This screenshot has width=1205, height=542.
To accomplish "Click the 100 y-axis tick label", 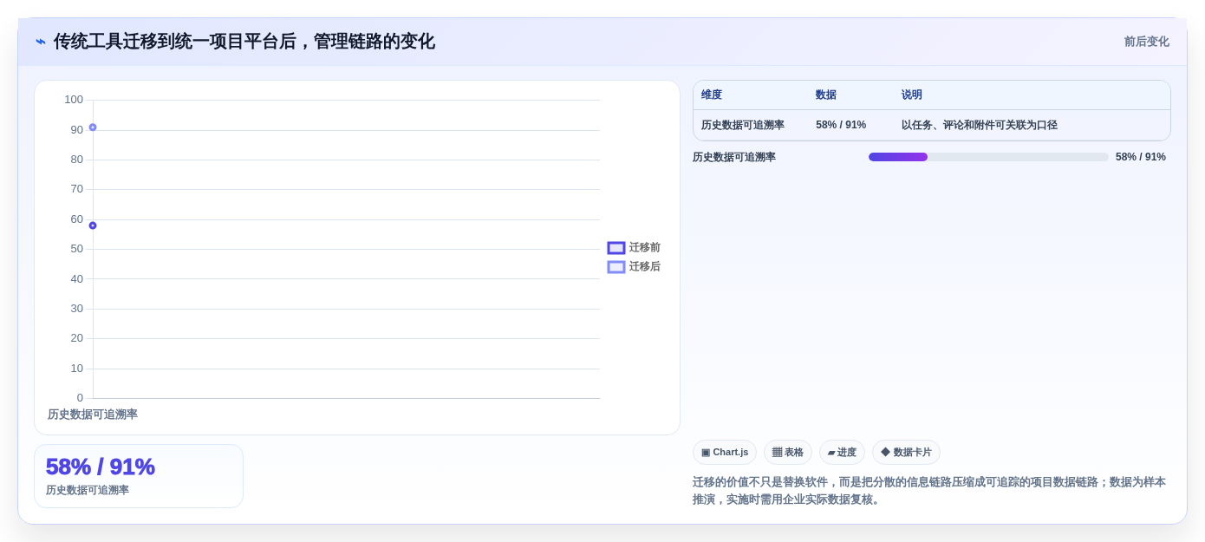I will [74, 100].
